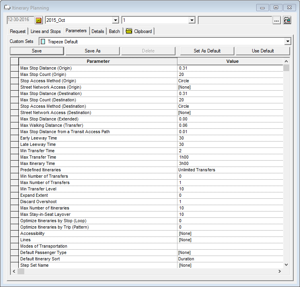
Task: Click the Clipboard folder icon
Action: coord(129,31)
